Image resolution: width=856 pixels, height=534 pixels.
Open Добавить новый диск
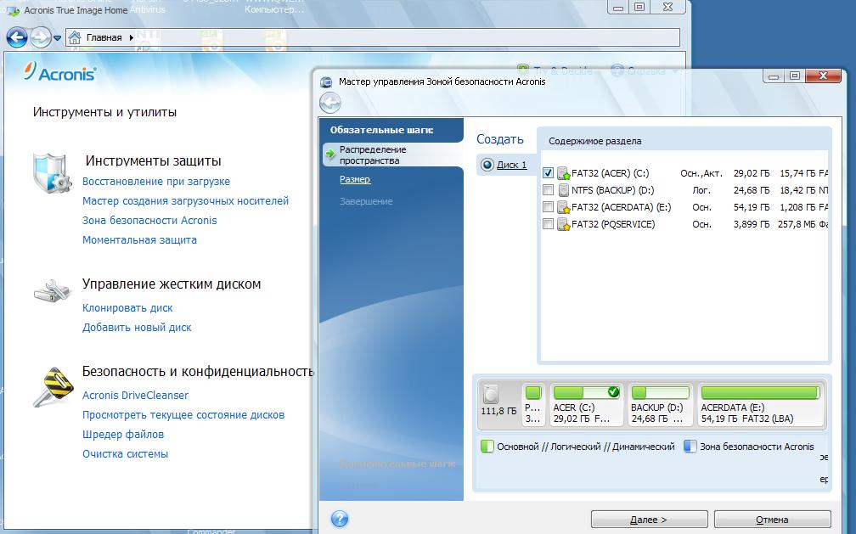tap(137, 328)
